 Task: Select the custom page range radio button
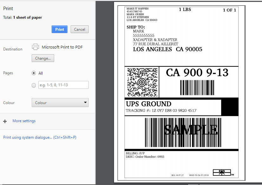(34, 85)
